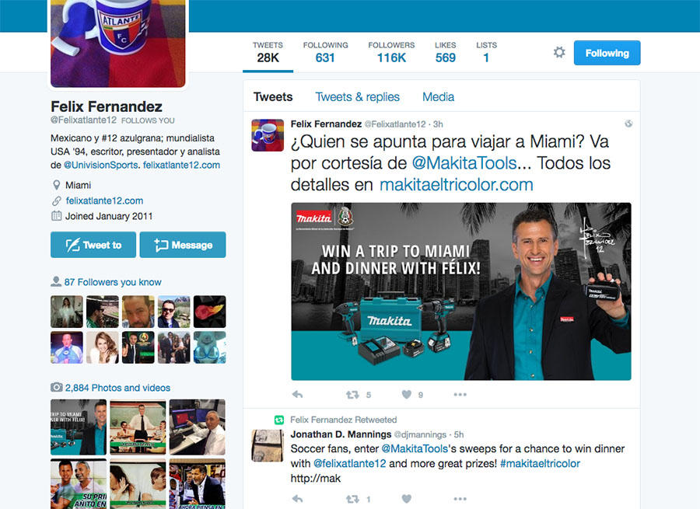The width and height of the screenshot is (700, 509).
Task: View the 116K Followers count
Action: [x=391, y=52]
